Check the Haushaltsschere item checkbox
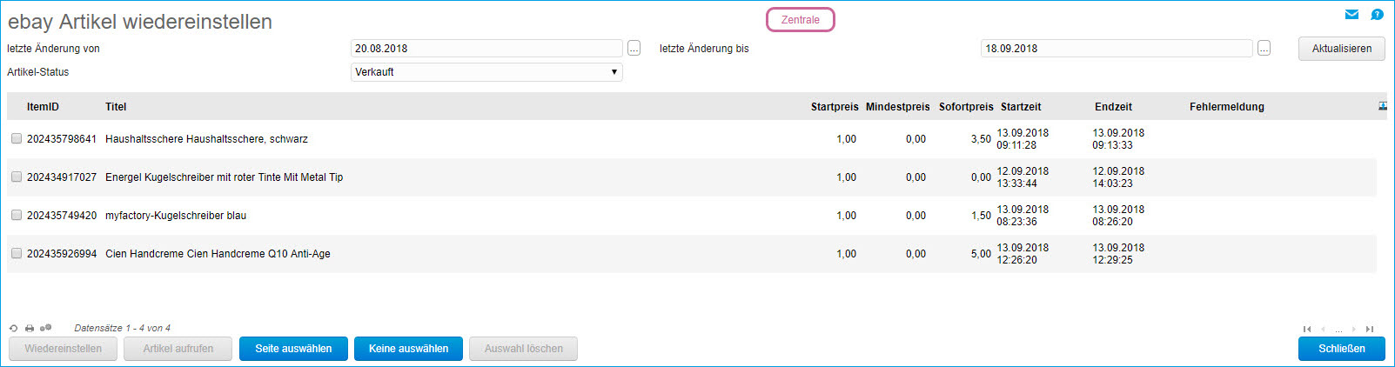The width and height of the screenshot is (1395, 367). (17, 138)
